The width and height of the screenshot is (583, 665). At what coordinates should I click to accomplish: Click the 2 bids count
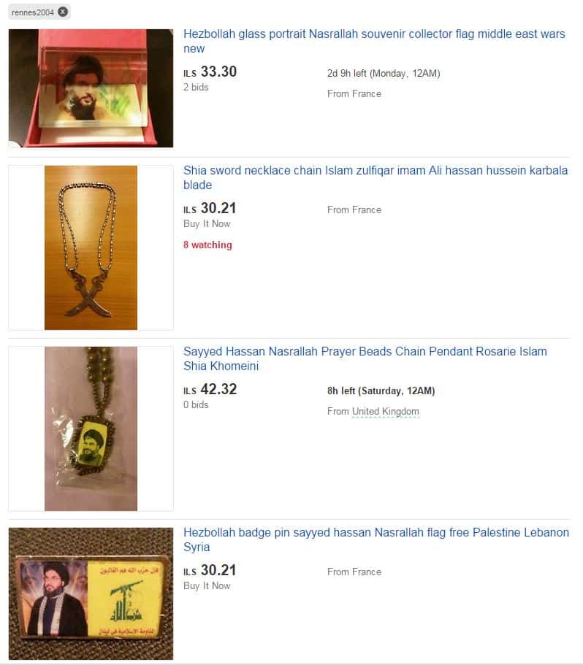point(196,87)
